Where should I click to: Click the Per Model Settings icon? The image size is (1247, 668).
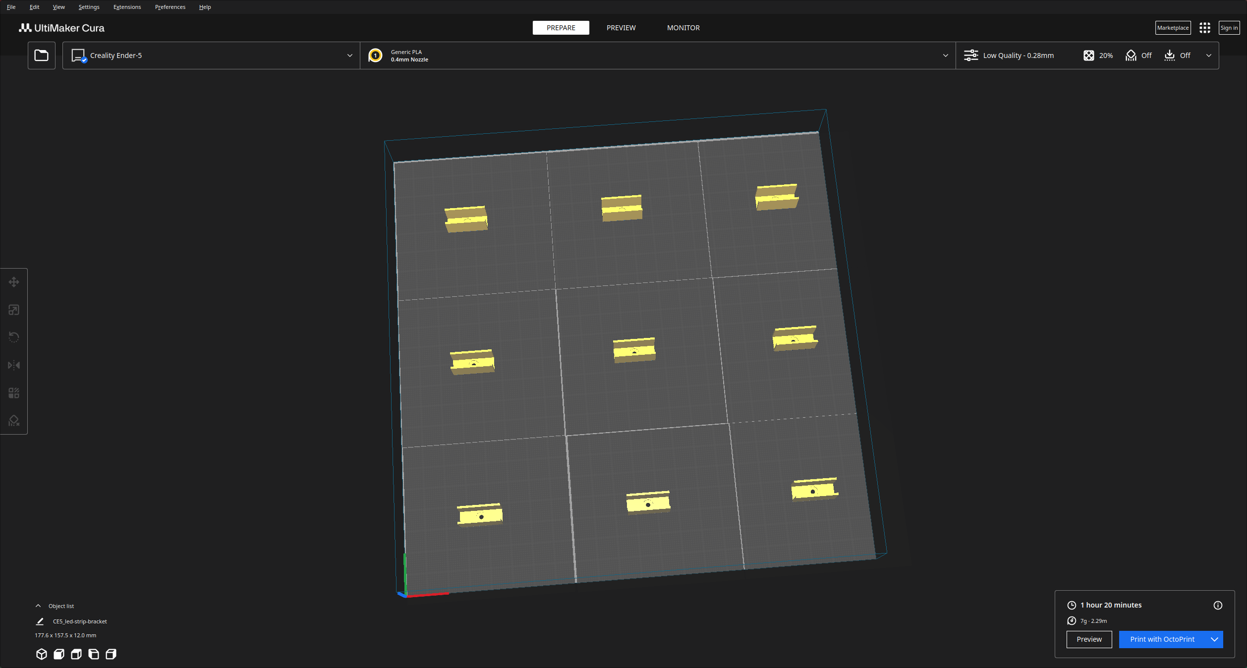[x=16, y=392]
